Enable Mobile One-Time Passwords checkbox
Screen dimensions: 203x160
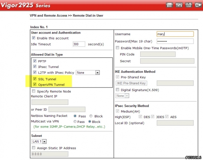pos(117,48)
